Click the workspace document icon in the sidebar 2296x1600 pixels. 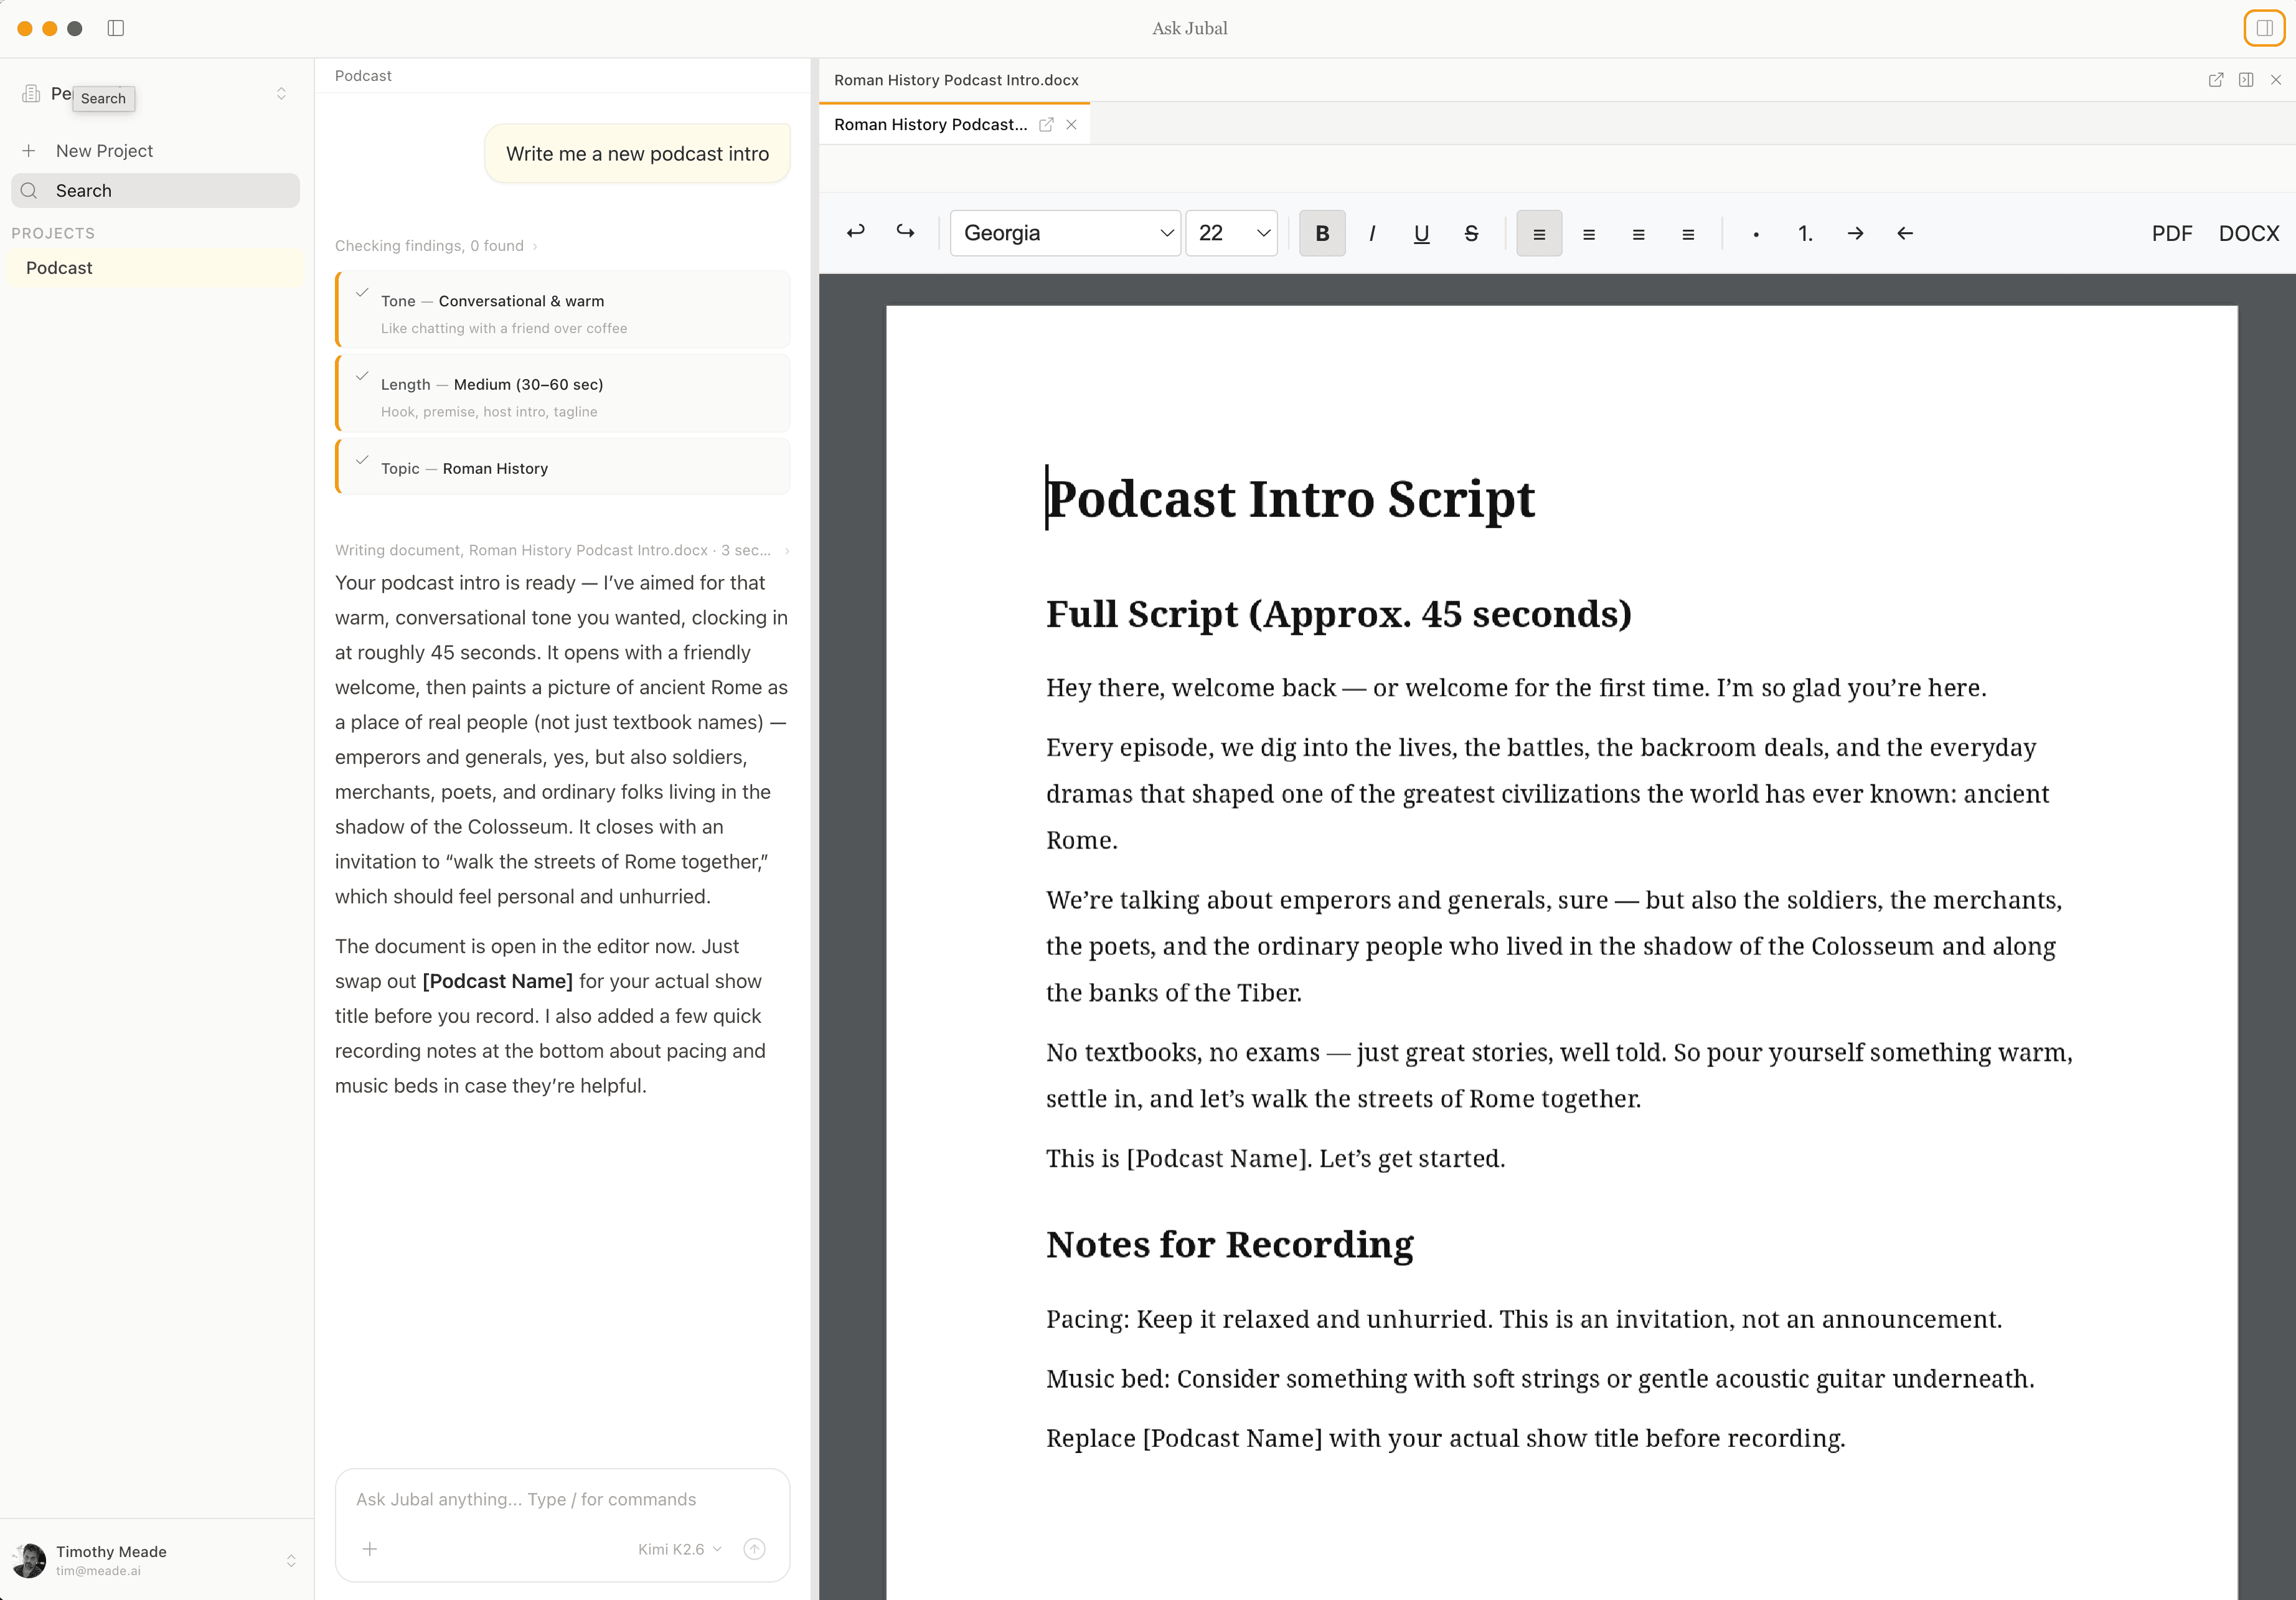click(x=31, y=94)
